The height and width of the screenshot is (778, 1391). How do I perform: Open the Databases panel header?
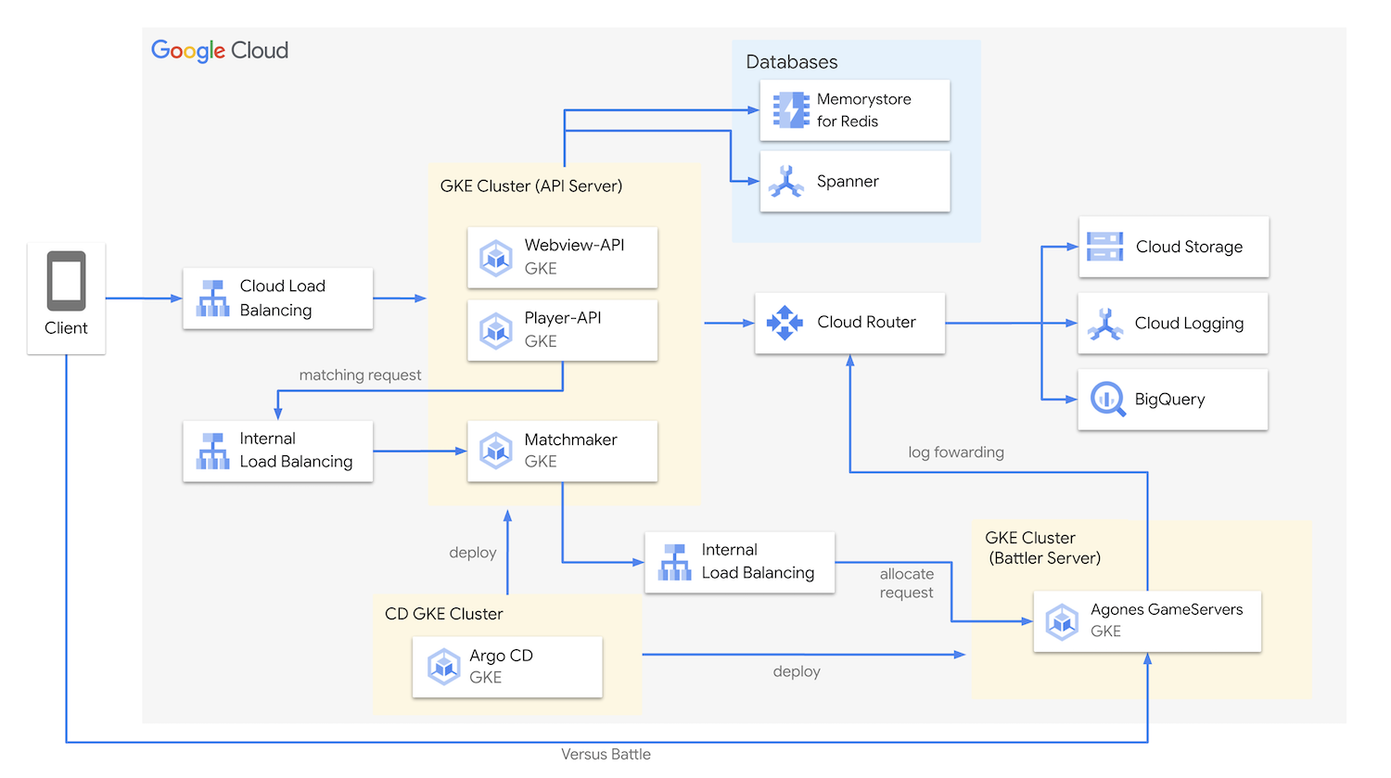[x=792, y=61]
